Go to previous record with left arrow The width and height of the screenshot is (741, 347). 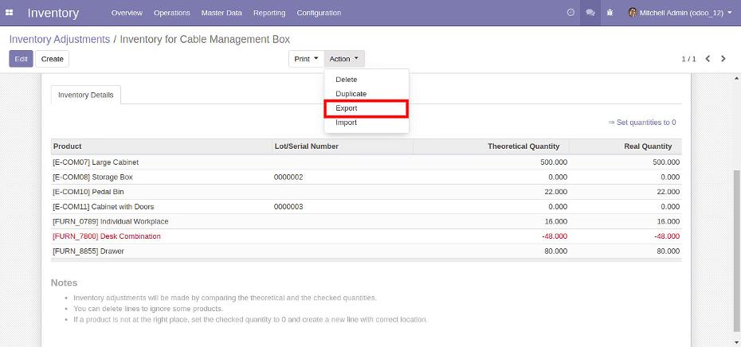[x=708, y=59]
